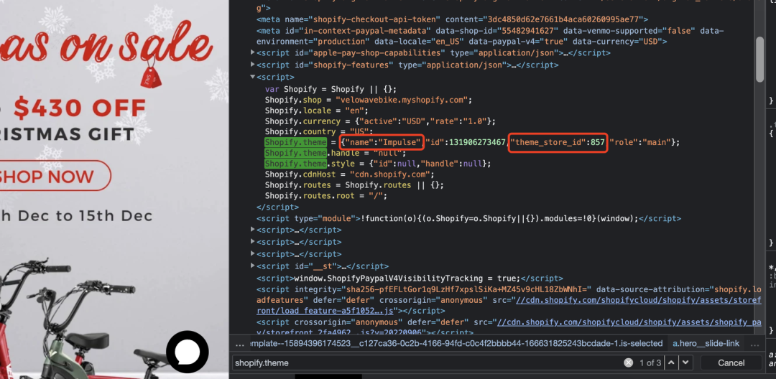This screenshot has width=776, height=379.
Task: Open the shopify_pay storefront script link
Action: pos(509,327)
